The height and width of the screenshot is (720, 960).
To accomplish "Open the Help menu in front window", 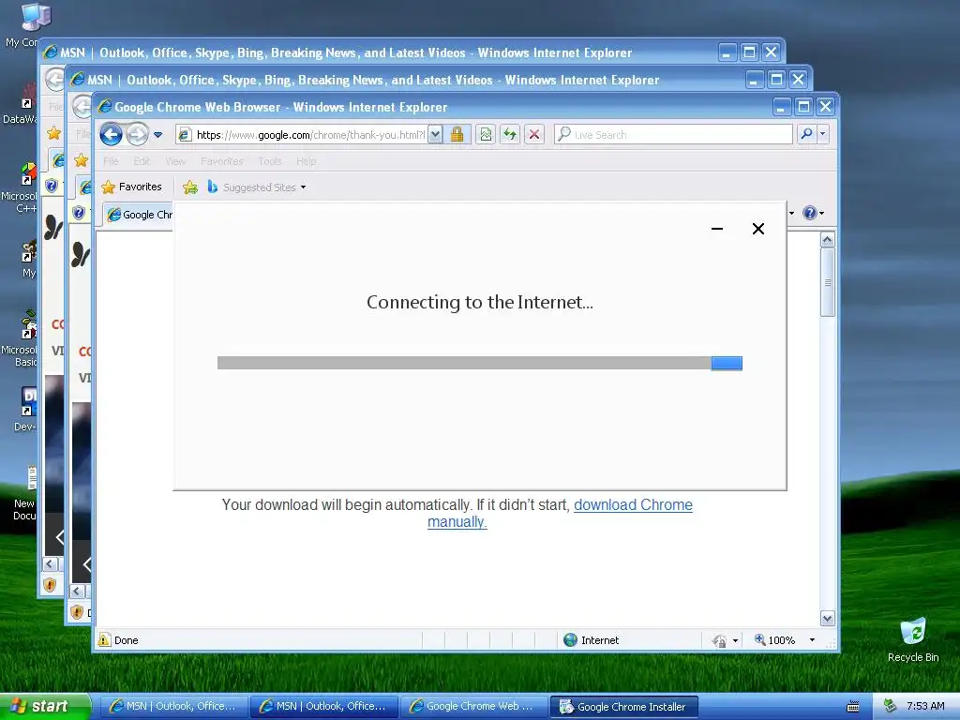I will (307, 161).
